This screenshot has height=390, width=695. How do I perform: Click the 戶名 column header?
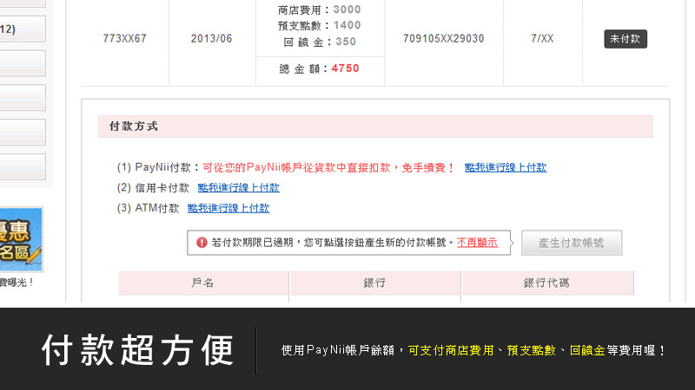(x=202, y=283)
